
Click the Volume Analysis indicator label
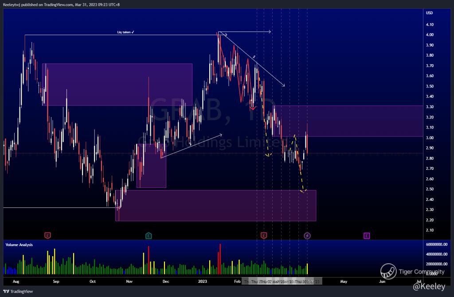(x=19, y=245)
